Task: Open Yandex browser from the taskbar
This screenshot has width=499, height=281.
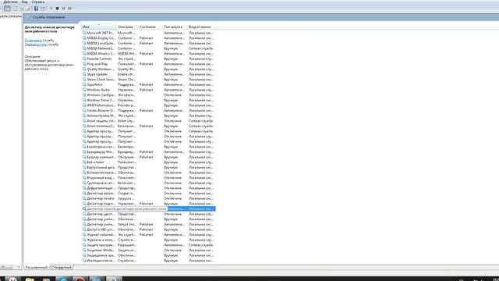Action: (12, 279)
